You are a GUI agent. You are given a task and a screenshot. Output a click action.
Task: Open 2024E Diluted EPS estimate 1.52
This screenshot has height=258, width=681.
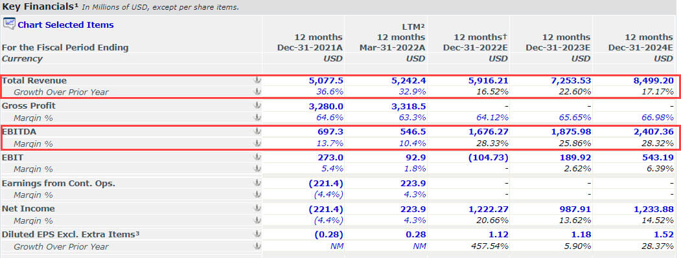[665, 235]
